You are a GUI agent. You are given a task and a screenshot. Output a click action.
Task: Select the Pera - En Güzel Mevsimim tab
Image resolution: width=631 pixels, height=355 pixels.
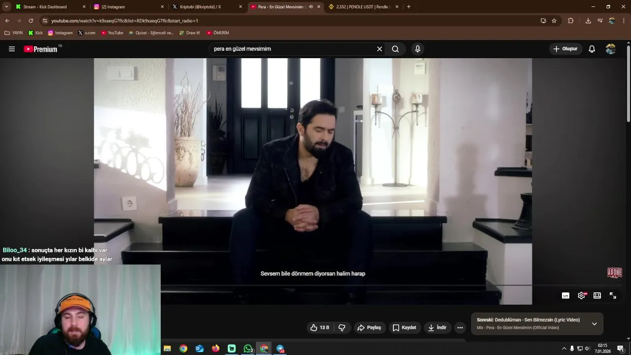click(x=281, y=7)
